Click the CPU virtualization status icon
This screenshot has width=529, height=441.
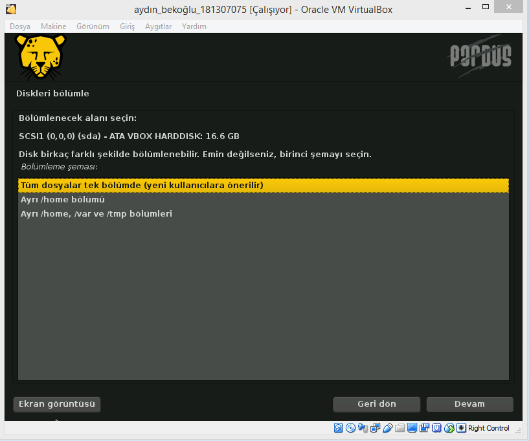click(x=436, y=428)
